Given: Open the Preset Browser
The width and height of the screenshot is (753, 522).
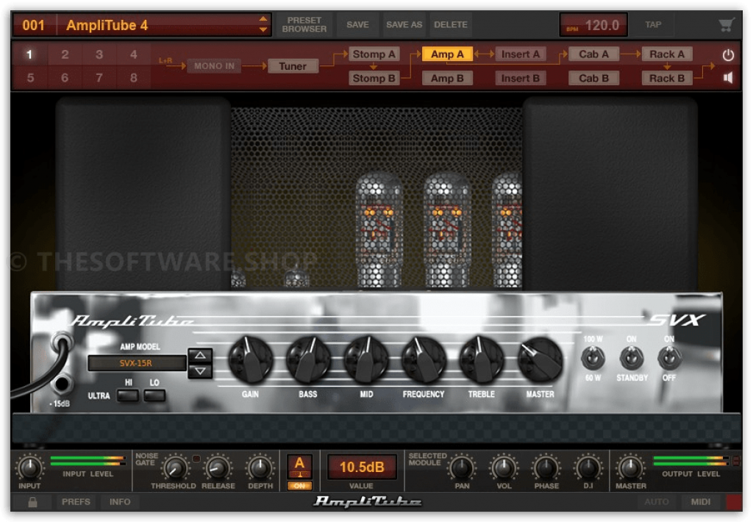Looking at the screenshot, I should point(304,24).
